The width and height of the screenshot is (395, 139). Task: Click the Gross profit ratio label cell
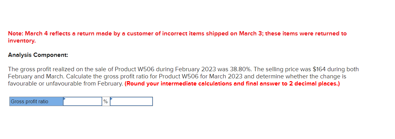[x=36, y=101]
